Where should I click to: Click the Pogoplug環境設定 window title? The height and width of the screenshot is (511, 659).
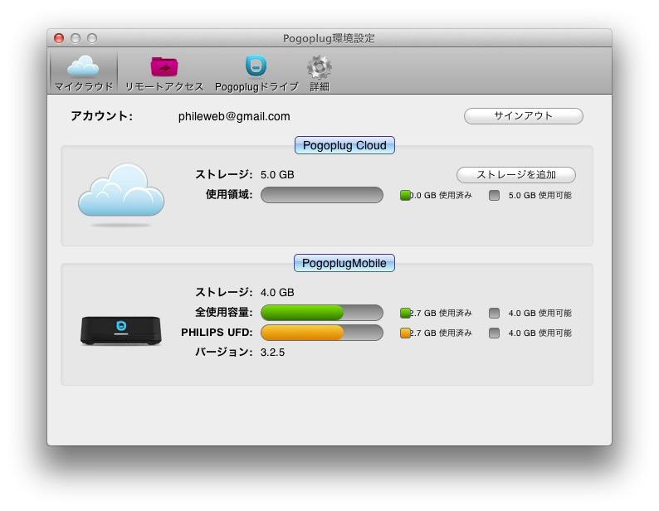(329, 38)
